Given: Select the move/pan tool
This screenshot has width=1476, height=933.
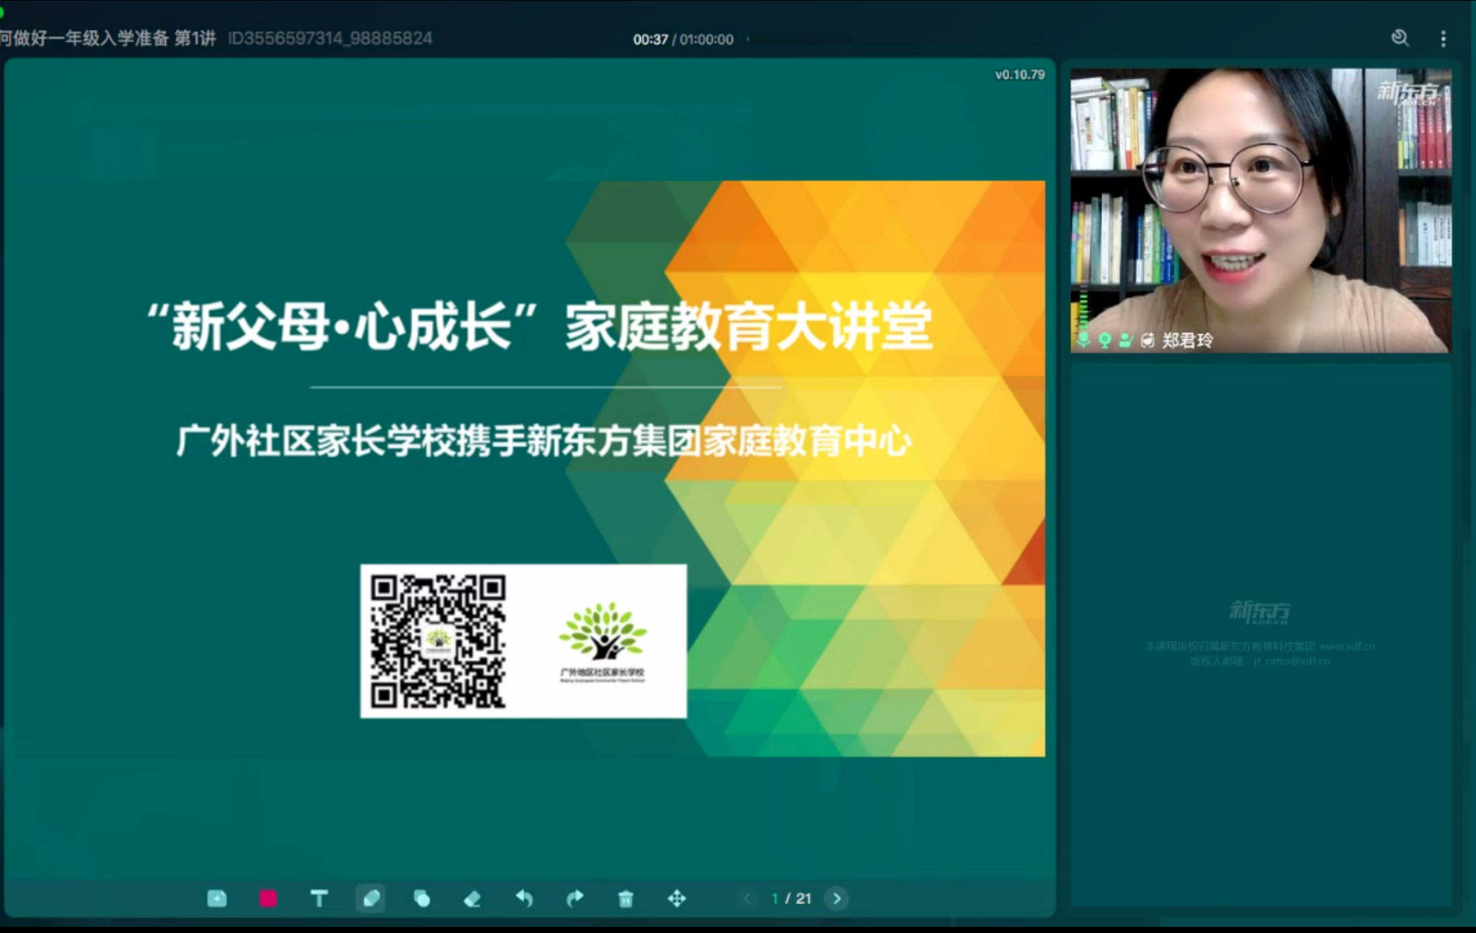Looking at the screenshot, I should pyautogui.click(x=676, y=898).
